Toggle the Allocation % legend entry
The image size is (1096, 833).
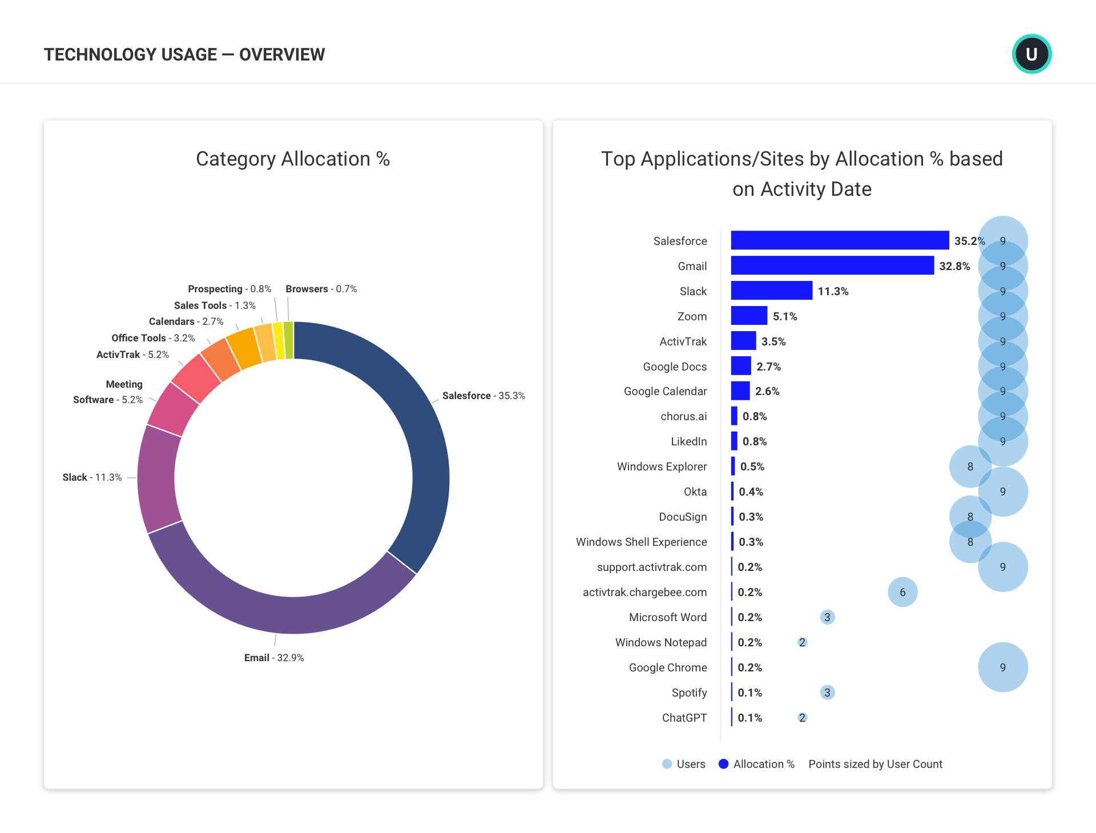tap(756, 764)
